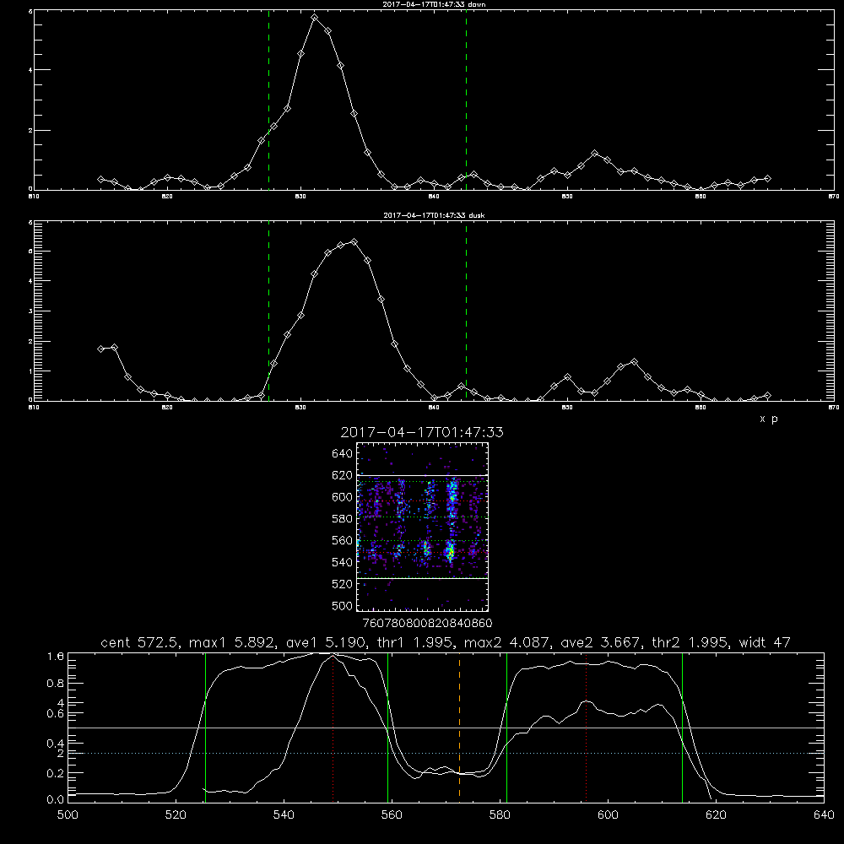Select the heatmap title 2017-04-17T01:47:33
Image resolution: width=844 pixels, height=844 pixels.
point(422,432)
